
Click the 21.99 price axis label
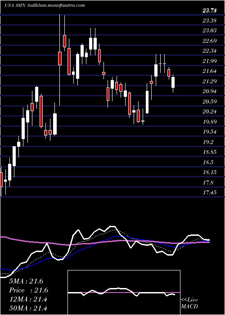pyautogui.click(x=210, y=61)
